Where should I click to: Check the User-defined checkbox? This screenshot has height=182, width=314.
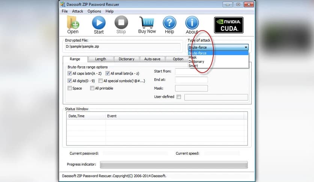tap(179, 97)
